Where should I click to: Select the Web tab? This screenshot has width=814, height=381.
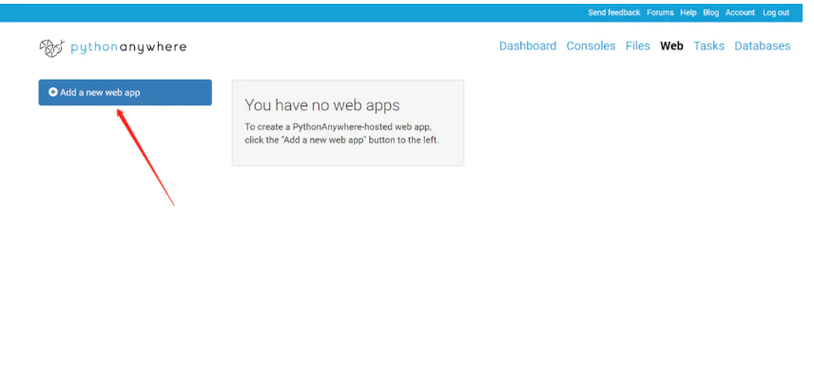[671, 47]
